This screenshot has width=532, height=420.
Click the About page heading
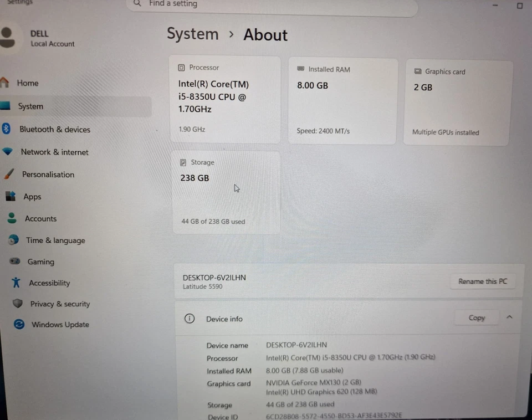click(x=265, y=34)
